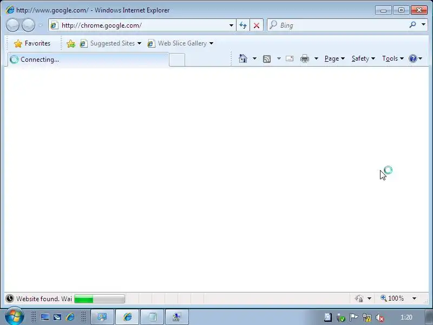Open the Favorites center
Screen dimensions: 433x325
[32, 43]
